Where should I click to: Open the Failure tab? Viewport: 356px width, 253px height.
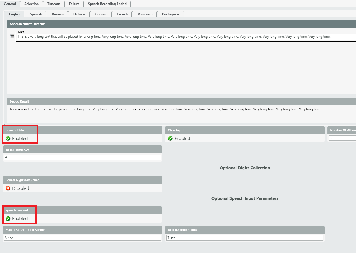coord(74,4)
